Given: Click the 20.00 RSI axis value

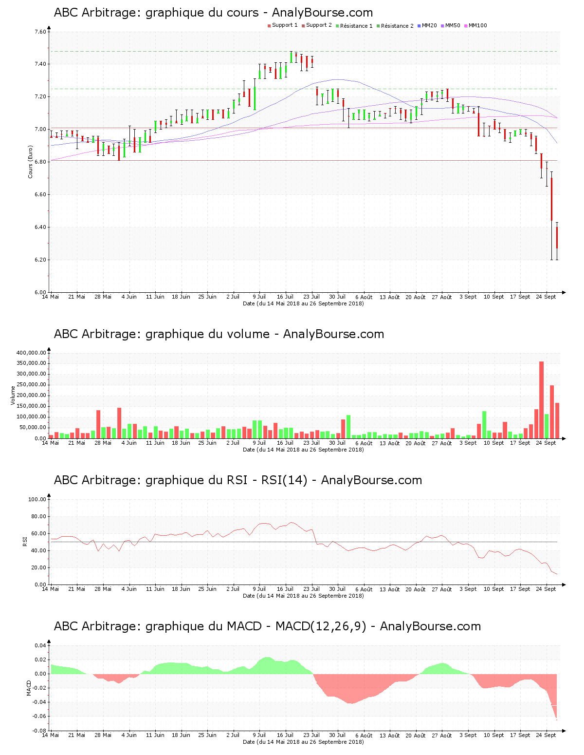Looking at the screenshot, I should coord(38,567).
